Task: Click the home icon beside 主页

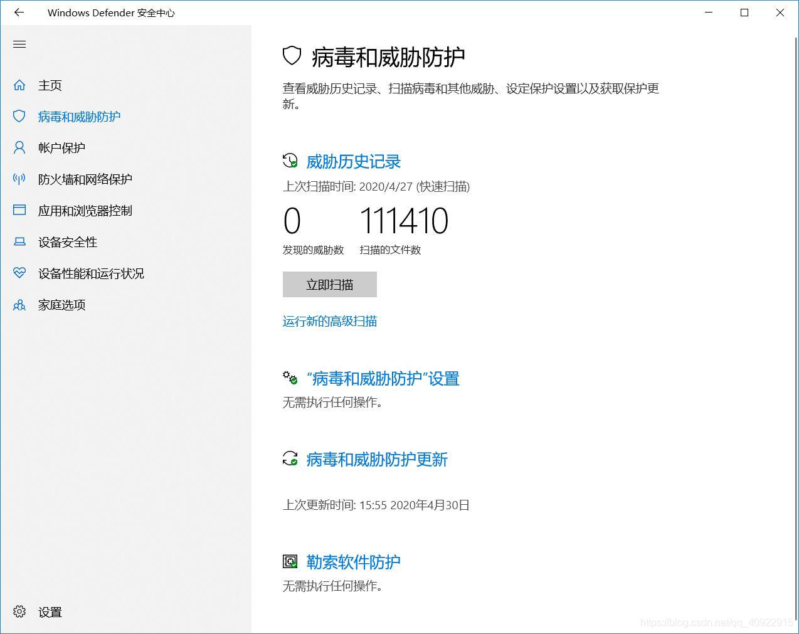Action: tap(19, 85)
